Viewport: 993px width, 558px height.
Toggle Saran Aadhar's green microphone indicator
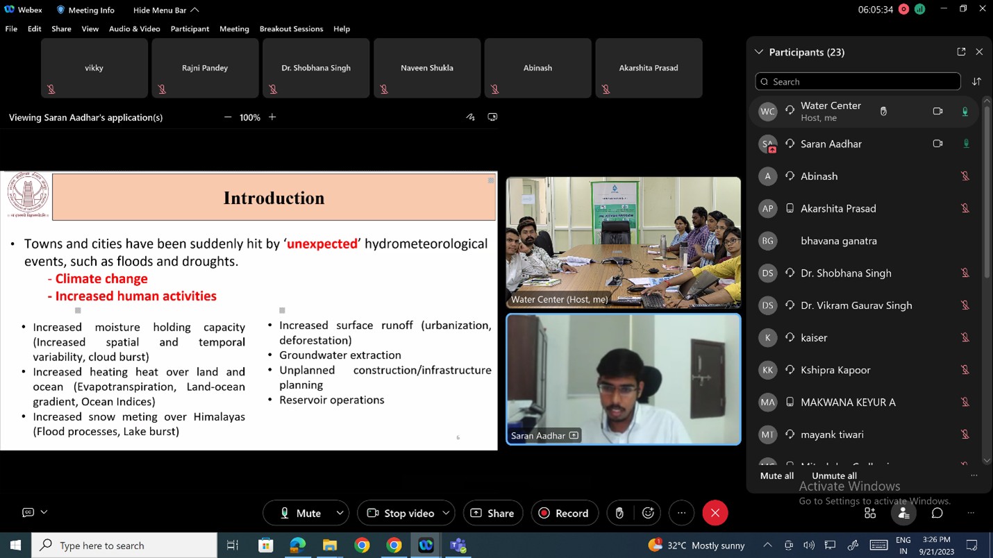tap(965, 144)
